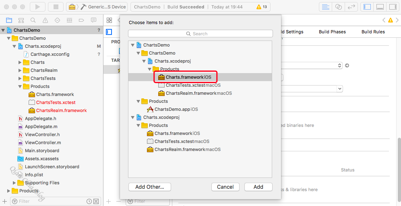Select ChartsTests.xctest macOS under ChartsDemo
This screenshot has height=206, width=401.
(193, 85)
